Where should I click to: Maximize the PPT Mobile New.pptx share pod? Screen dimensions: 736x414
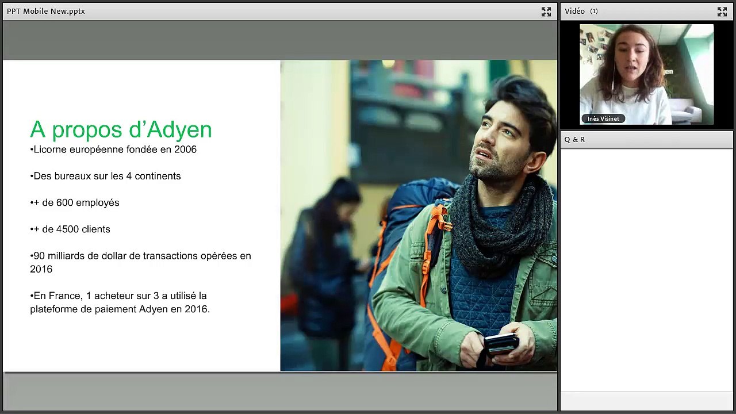(546, 11)
